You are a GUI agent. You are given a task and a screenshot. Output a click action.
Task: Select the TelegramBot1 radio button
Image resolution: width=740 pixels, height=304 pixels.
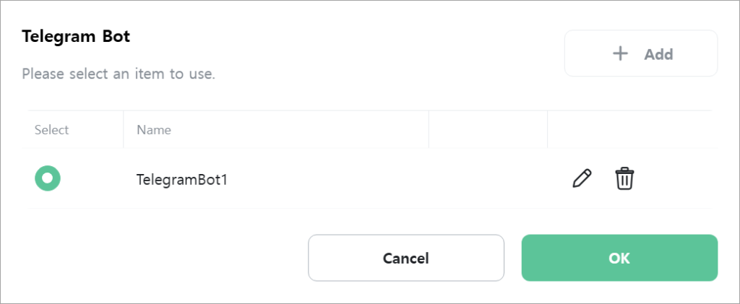pos(48,178)
